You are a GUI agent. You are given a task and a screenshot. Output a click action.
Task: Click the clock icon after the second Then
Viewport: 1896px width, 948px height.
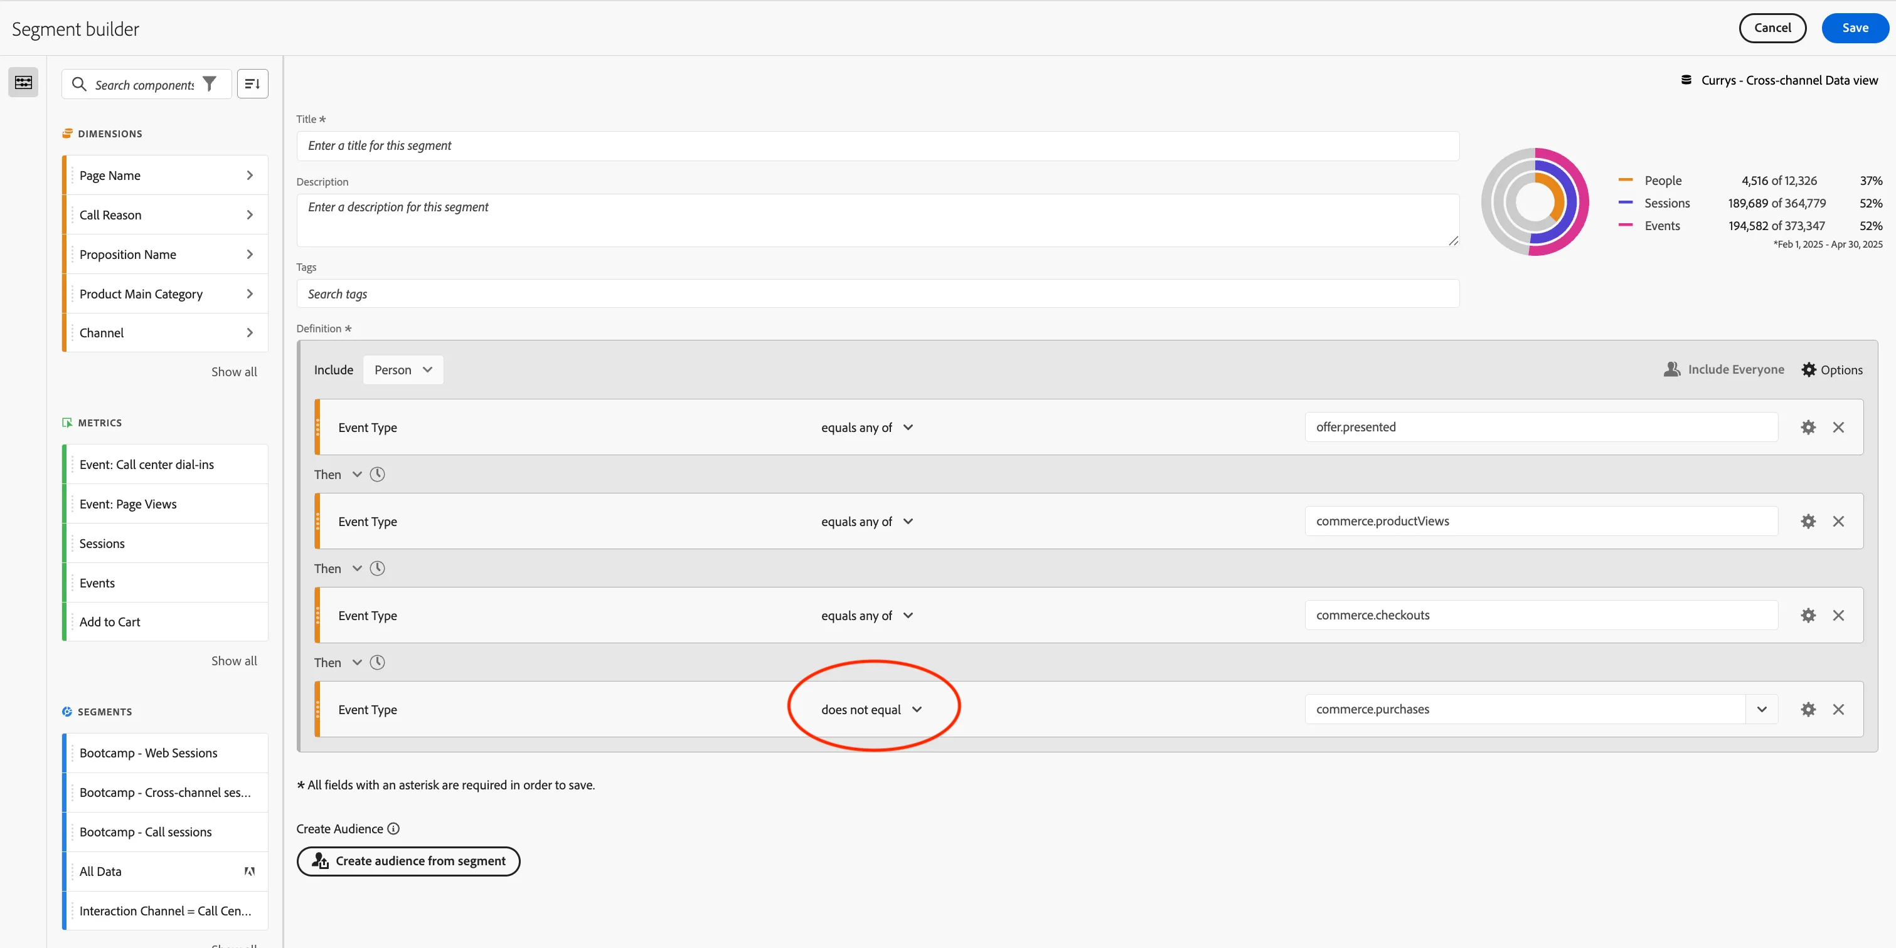pos(377,569)
